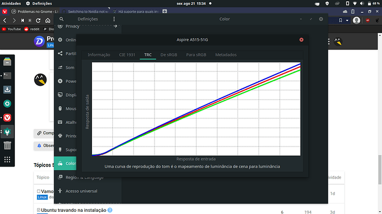The width and height of the screenshot is (382, 214).
Task: Switch to the CIE 1931 tab
Action: [x=127, y=55]
